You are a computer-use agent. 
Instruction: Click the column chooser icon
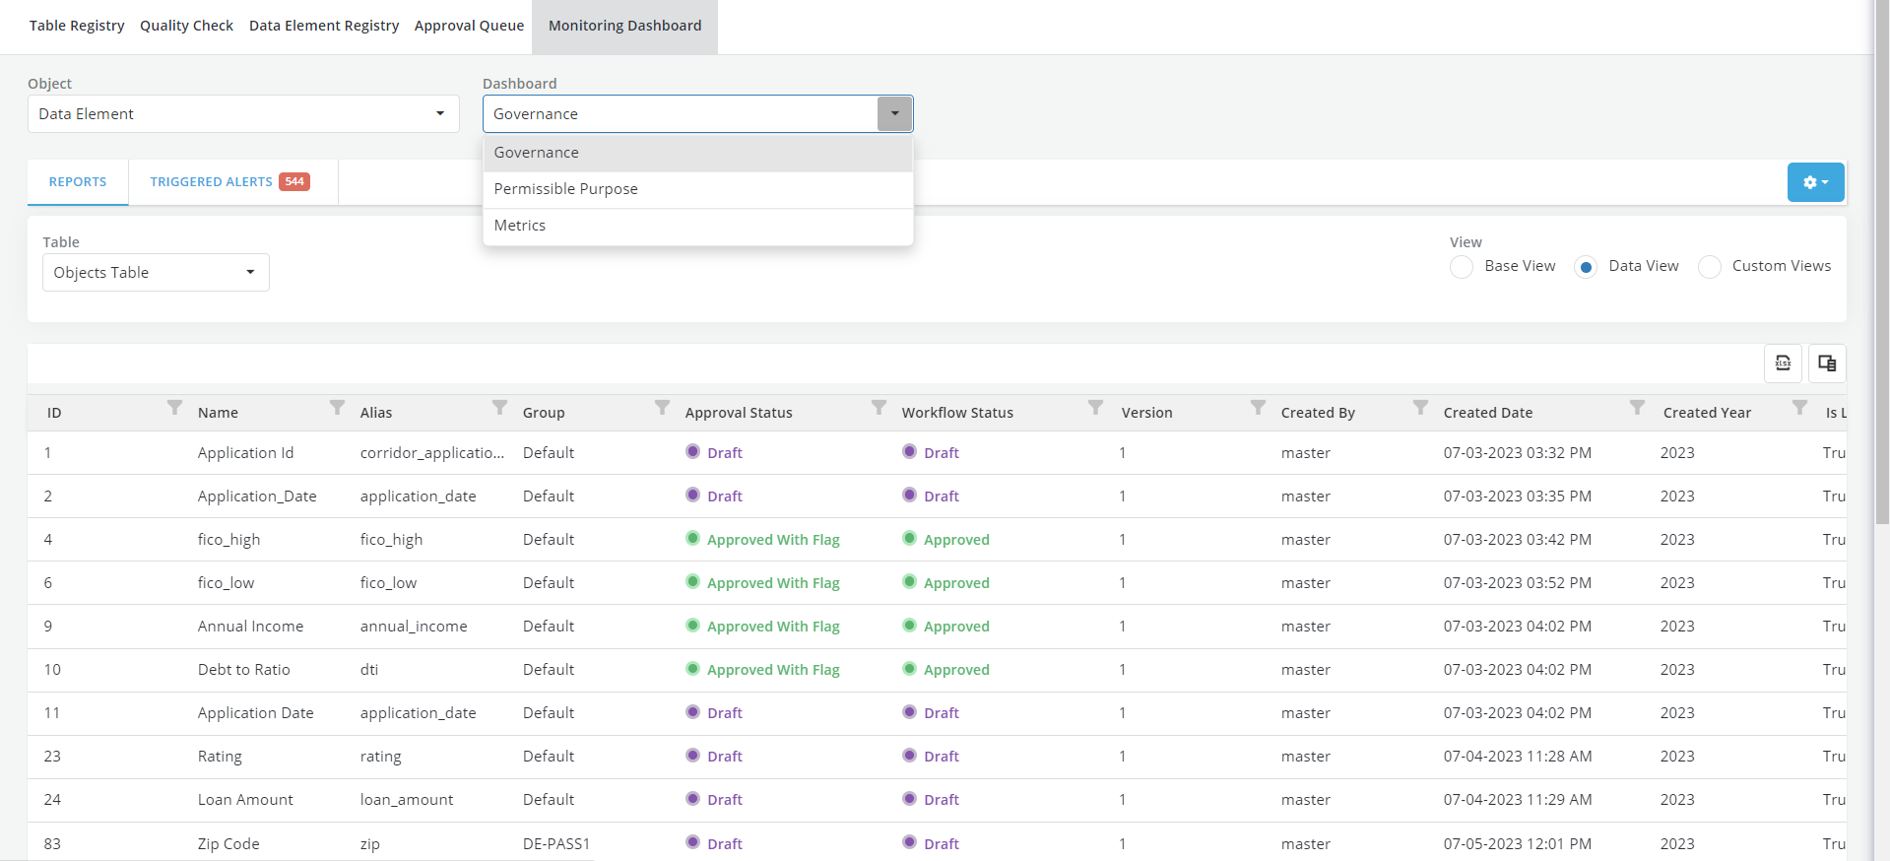coord(1827,364)
